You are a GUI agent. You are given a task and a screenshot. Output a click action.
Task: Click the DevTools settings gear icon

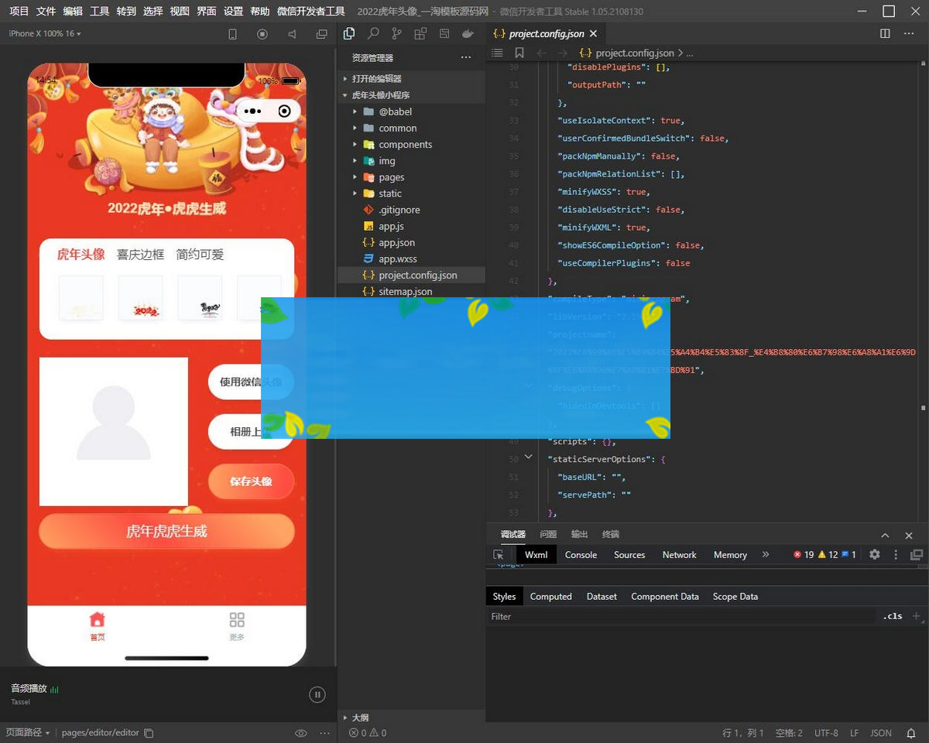coord(875,555)
